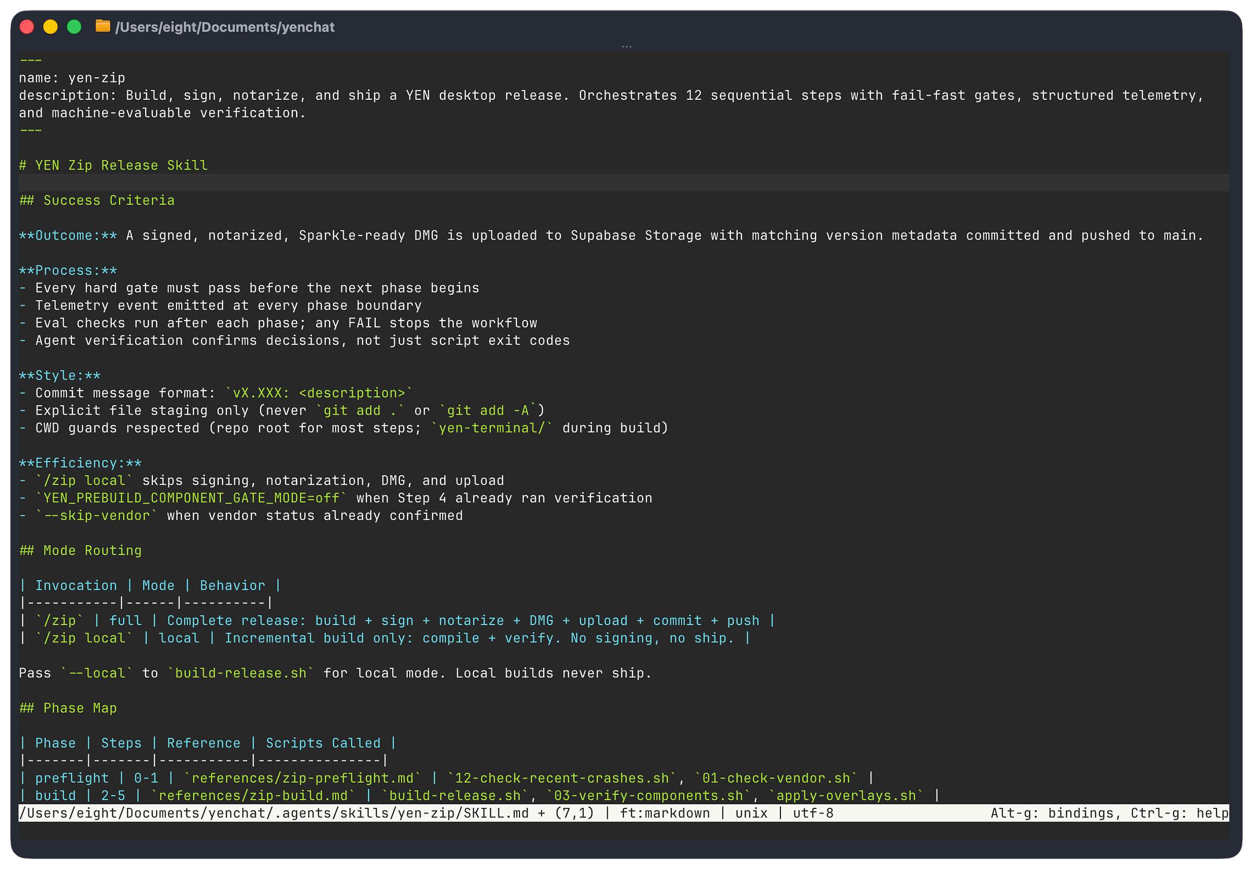This screenshot has height=869, width=1253.
Task: Click the '**Style:**' bold label
Action: [60, 375]
